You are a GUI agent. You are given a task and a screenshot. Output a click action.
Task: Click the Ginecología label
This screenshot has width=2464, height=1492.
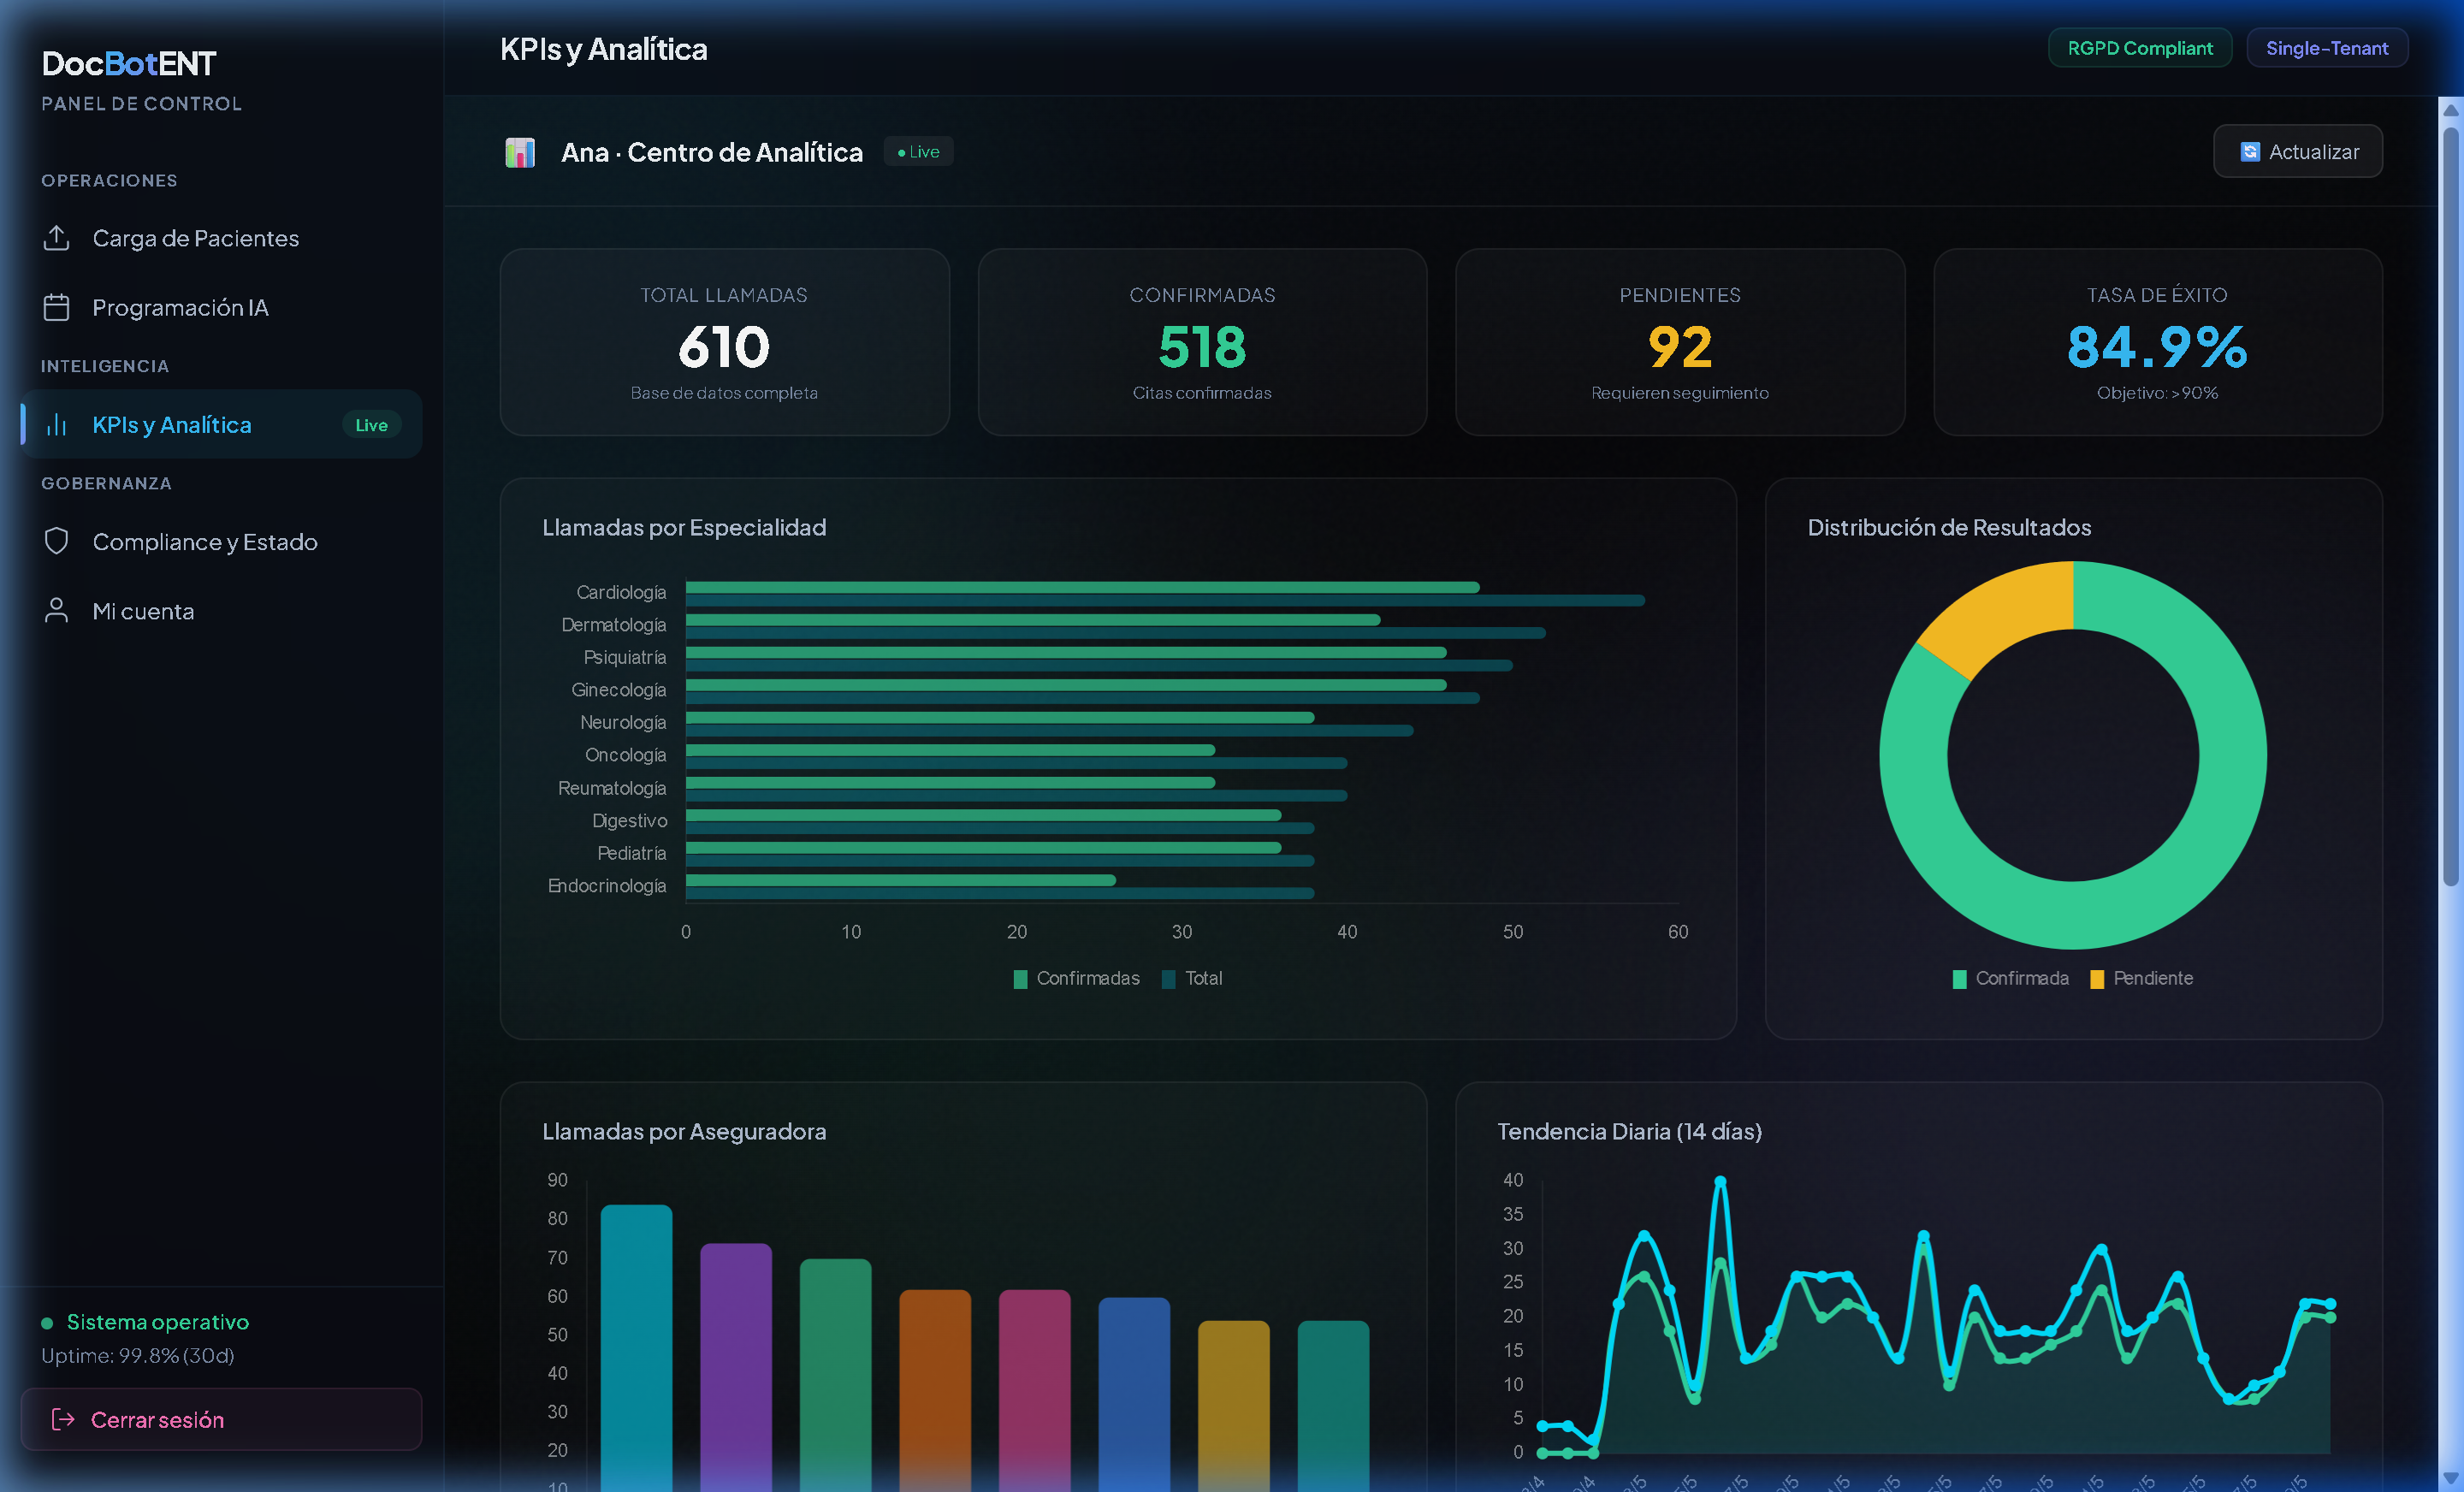click(618, 690)
